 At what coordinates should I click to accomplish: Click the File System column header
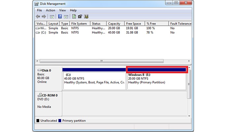point(80,24)
